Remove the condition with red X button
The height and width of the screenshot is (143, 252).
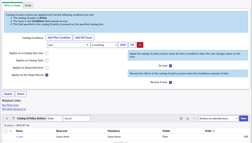140,45
